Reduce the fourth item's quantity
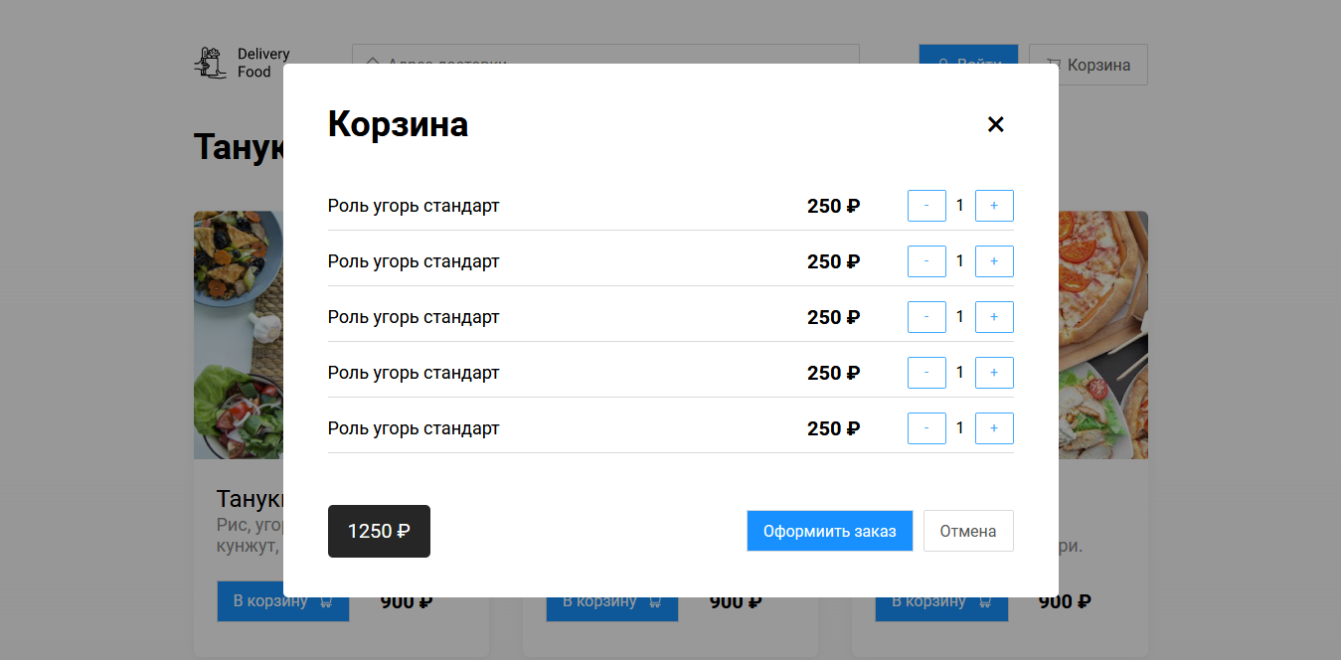 (x=926, y=373)
